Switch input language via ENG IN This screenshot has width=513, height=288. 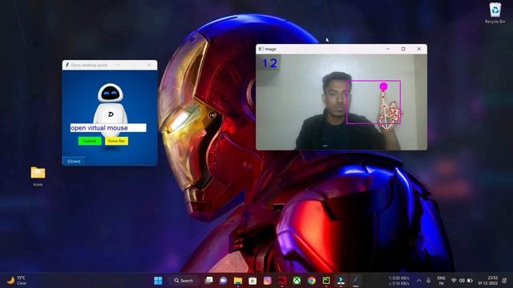(x=441, y=281)
